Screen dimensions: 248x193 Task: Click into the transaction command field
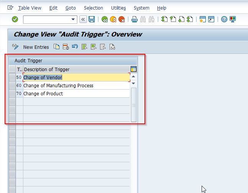(x=47, y=19)
